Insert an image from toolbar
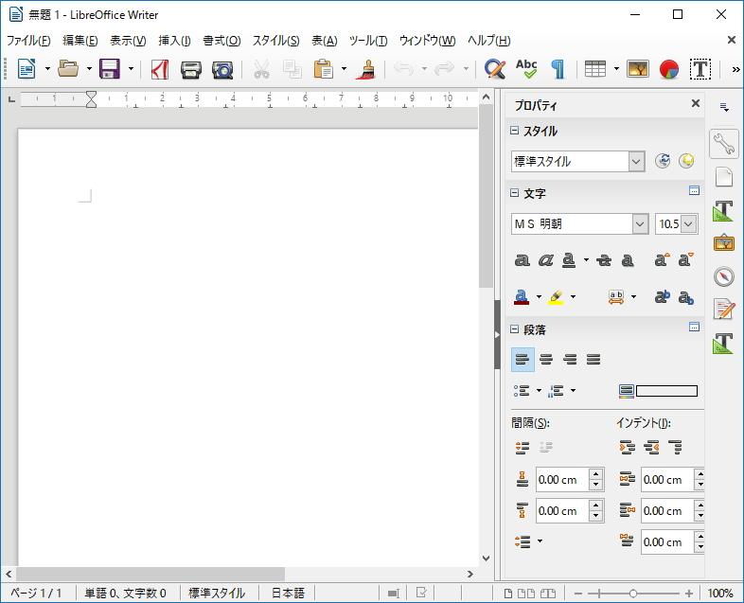This screenshot has height=603, width=744. click(638, 69)
